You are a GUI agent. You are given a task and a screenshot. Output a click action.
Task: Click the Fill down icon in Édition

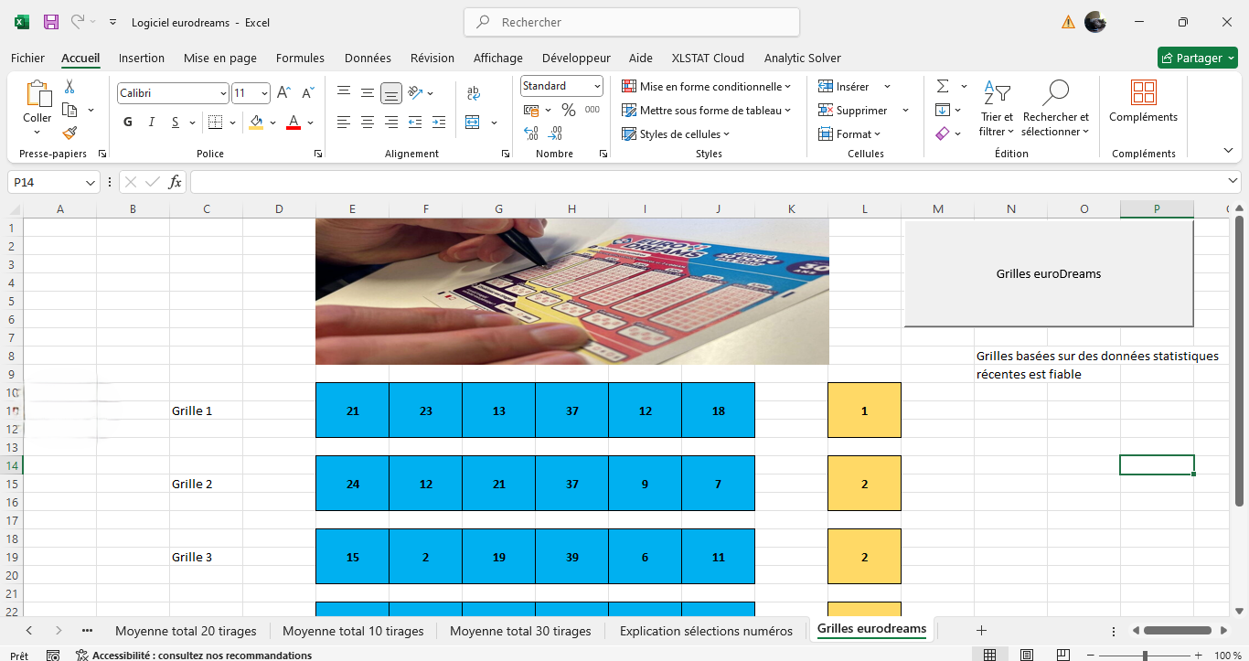[x=943, y=110]
